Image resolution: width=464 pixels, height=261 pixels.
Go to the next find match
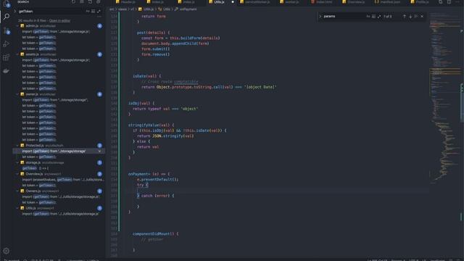tap(410, 17)
